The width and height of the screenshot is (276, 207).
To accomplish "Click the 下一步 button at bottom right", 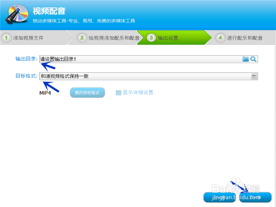I will (x=255, y=197).
